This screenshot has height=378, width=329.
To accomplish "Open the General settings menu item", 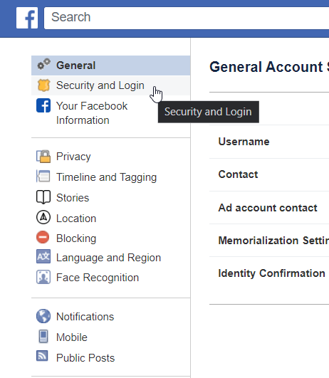I will pyautogui.click(x=110, y=65).
